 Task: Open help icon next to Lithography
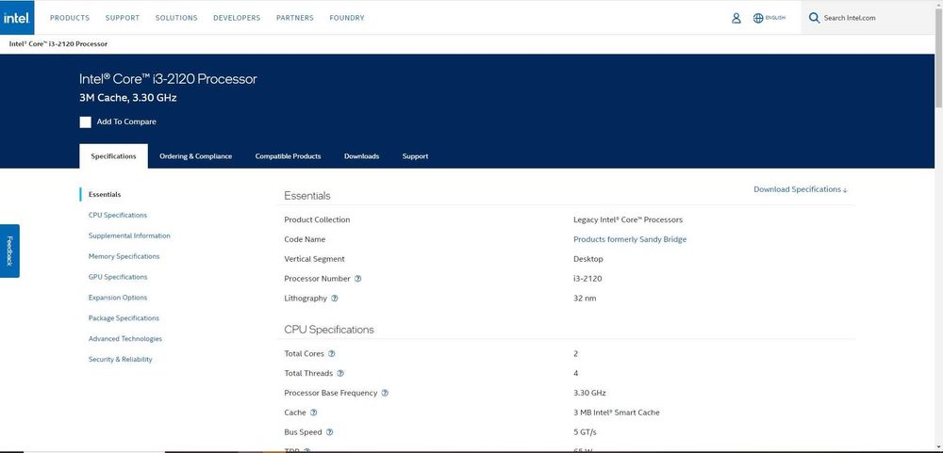coord(335,299)
